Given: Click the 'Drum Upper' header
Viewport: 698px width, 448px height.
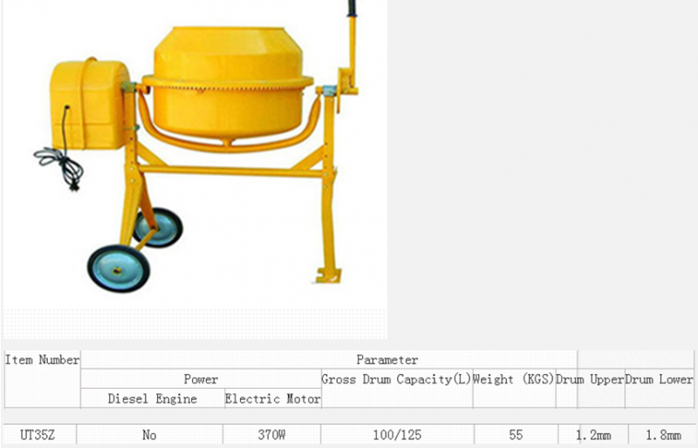Looking at the screenshot, I should [x=590, y=389].
